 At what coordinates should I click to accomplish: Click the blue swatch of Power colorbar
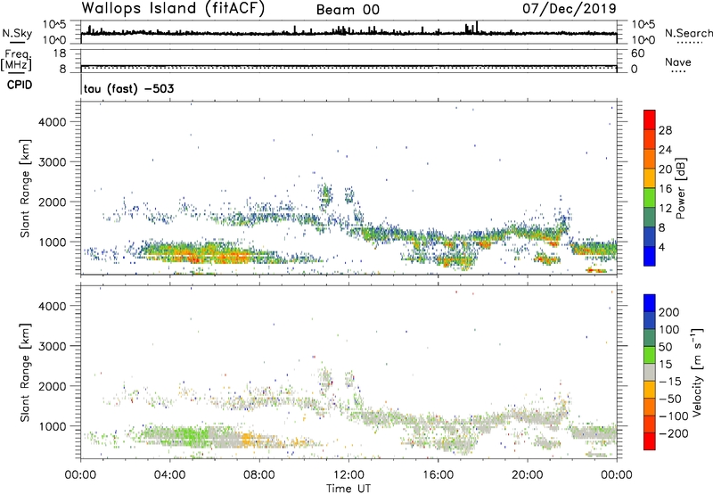650,256
